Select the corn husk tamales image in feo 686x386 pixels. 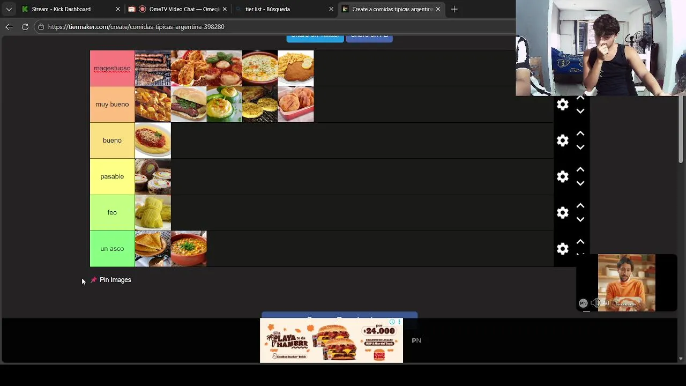click(x=153, y=213)
